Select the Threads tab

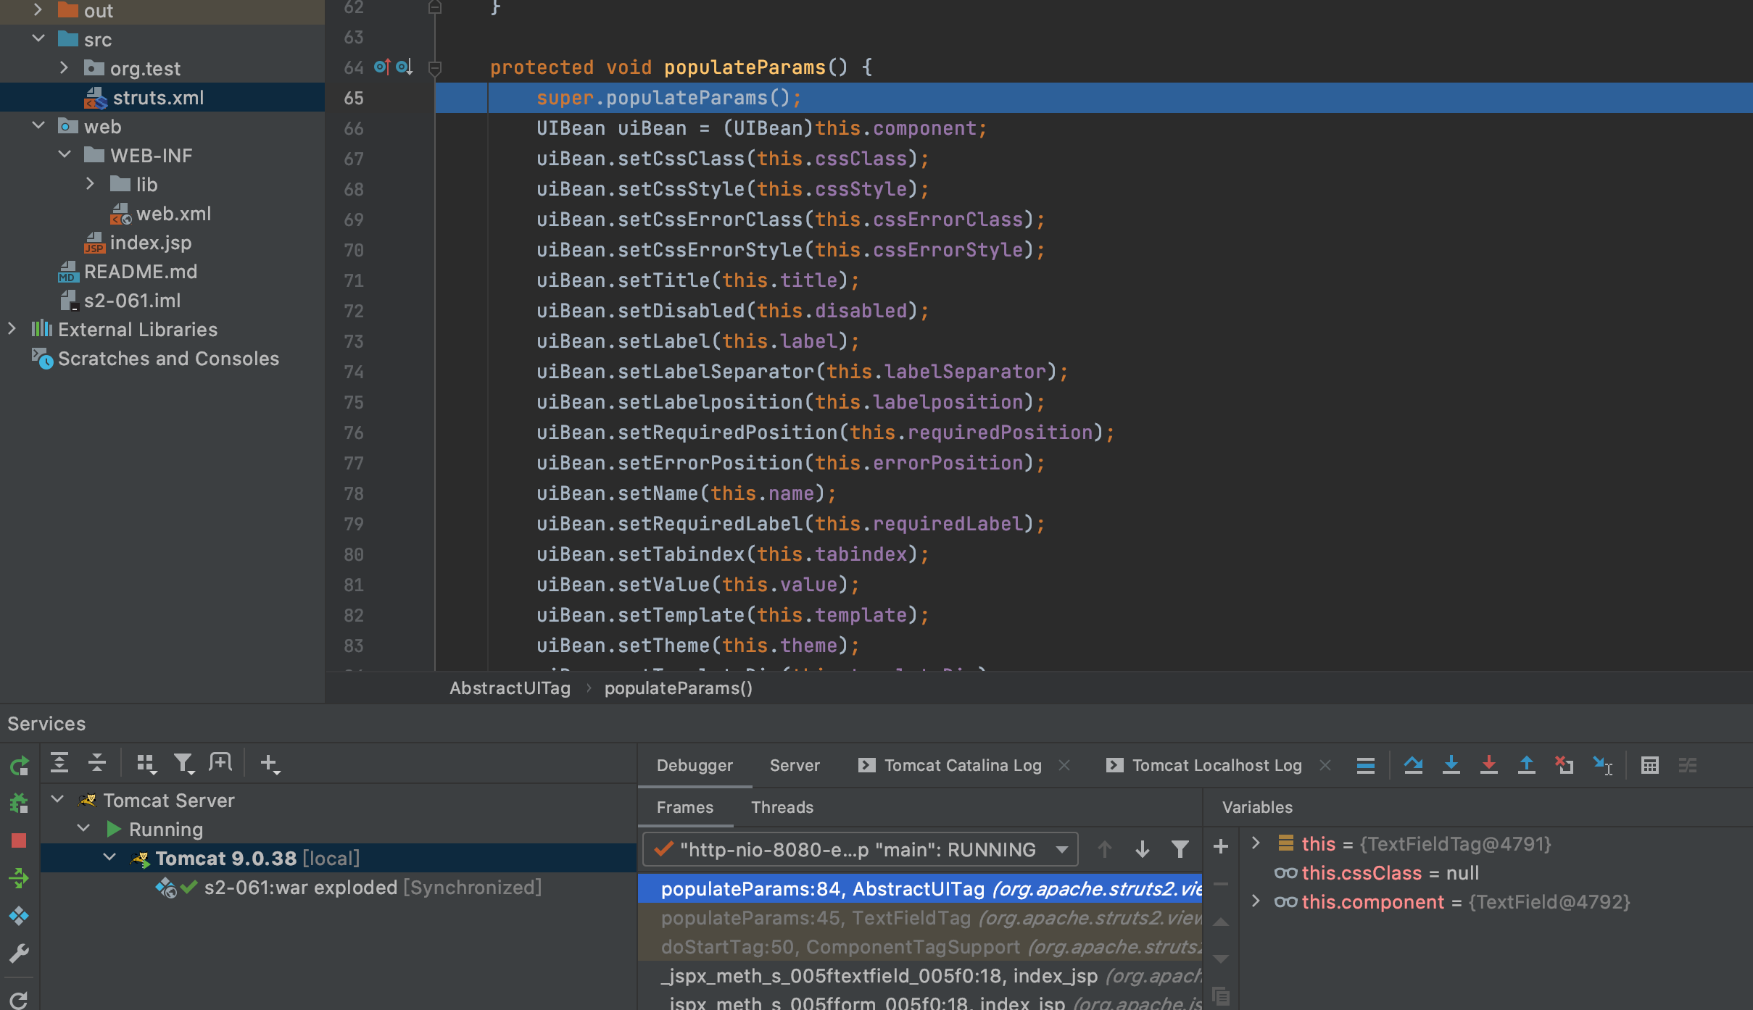click(x=782, y=807)
